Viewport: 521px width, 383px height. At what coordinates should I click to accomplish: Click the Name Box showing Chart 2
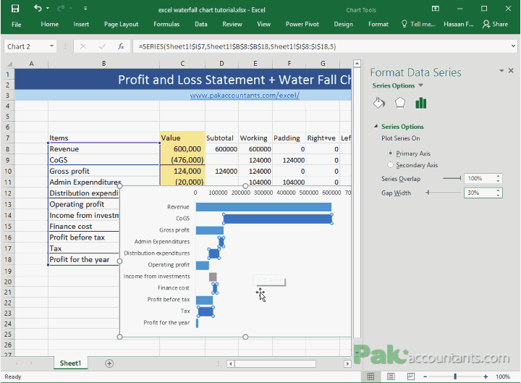27,46
